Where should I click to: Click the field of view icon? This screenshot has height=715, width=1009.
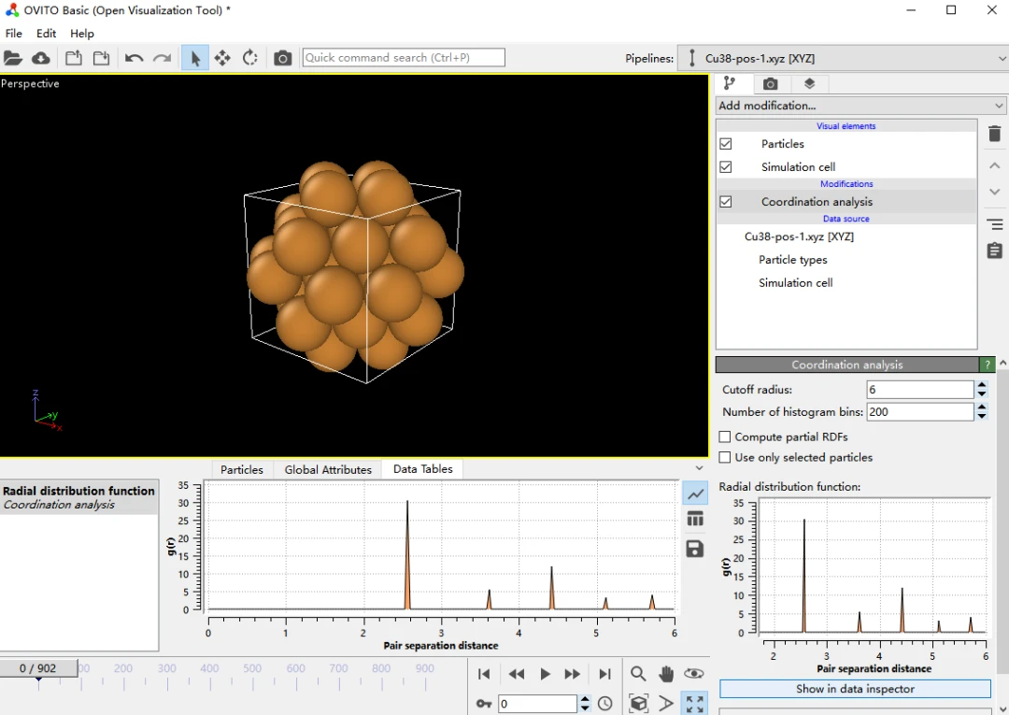click(x=666, y=704)
